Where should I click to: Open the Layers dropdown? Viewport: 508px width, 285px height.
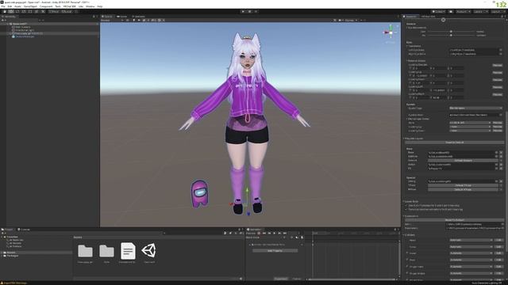481,11
